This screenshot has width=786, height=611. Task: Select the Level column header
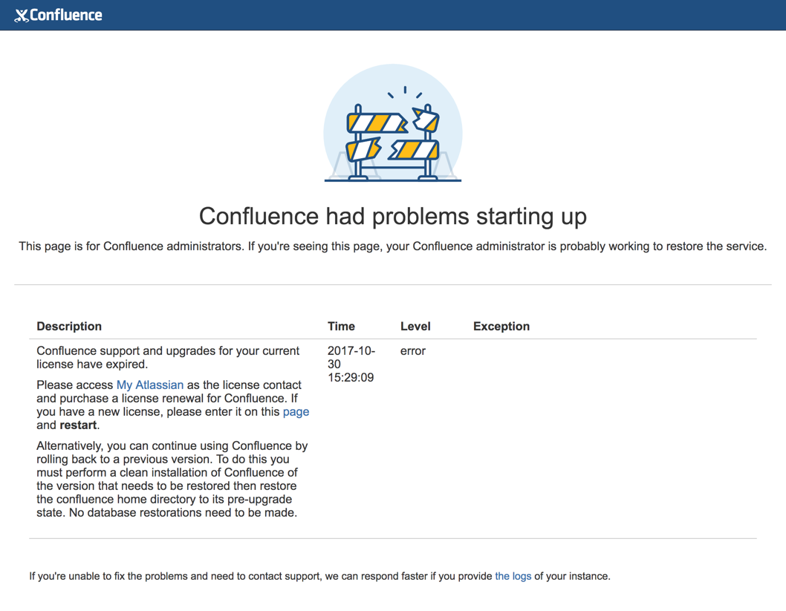[415, 326]
